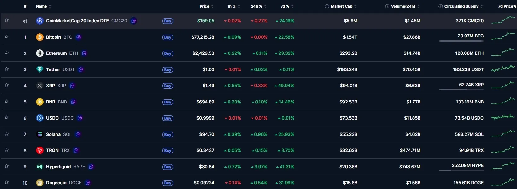The width and height of the screenshot is (517, 189).
Task: Click the BNB coin logo
Action: click(39, 102)
